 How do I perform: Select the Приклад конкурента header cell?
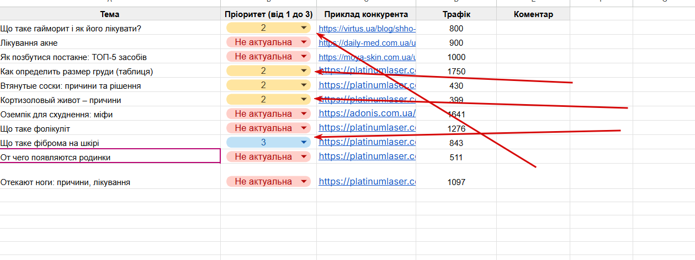[366, 14]
